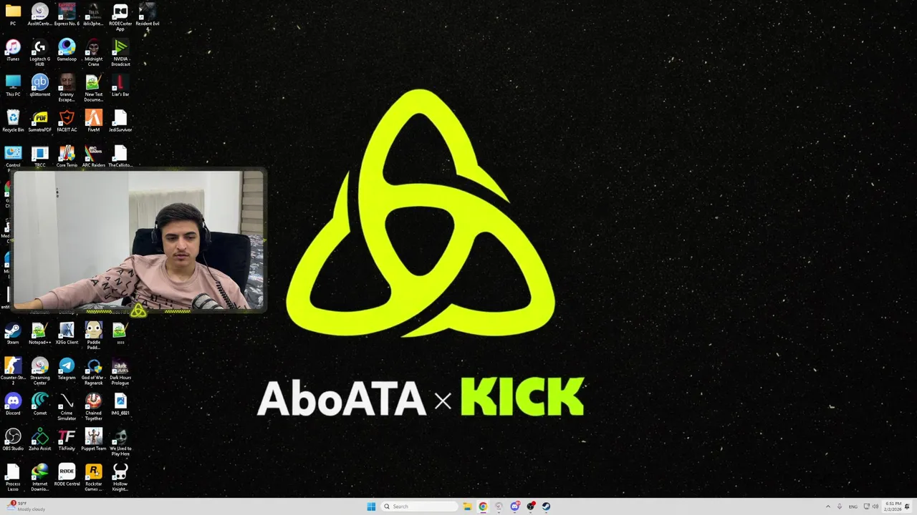Screen dimensions: 917x515
Task: Launch Counter-Strike 2 shortcut
Action: click(x=13, y=371)
